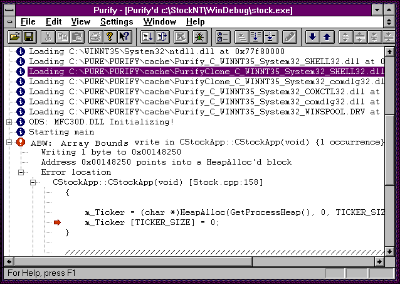This screenshot has height=284, width=400.
Task: Select Address points into a HeapAlloc'd block line
Action: pos(166,162)
